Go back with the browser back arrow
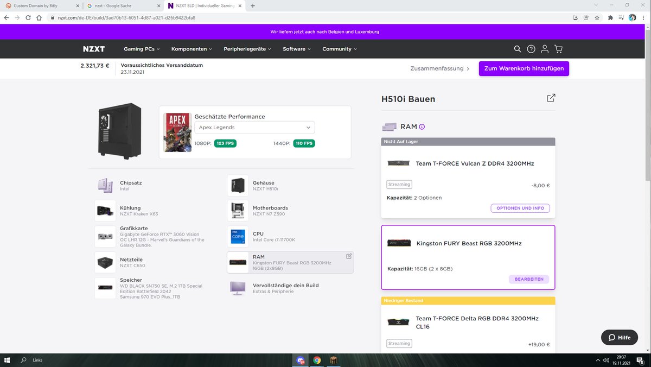The width and height of the screenshot is (651, 367). (6, 17)
